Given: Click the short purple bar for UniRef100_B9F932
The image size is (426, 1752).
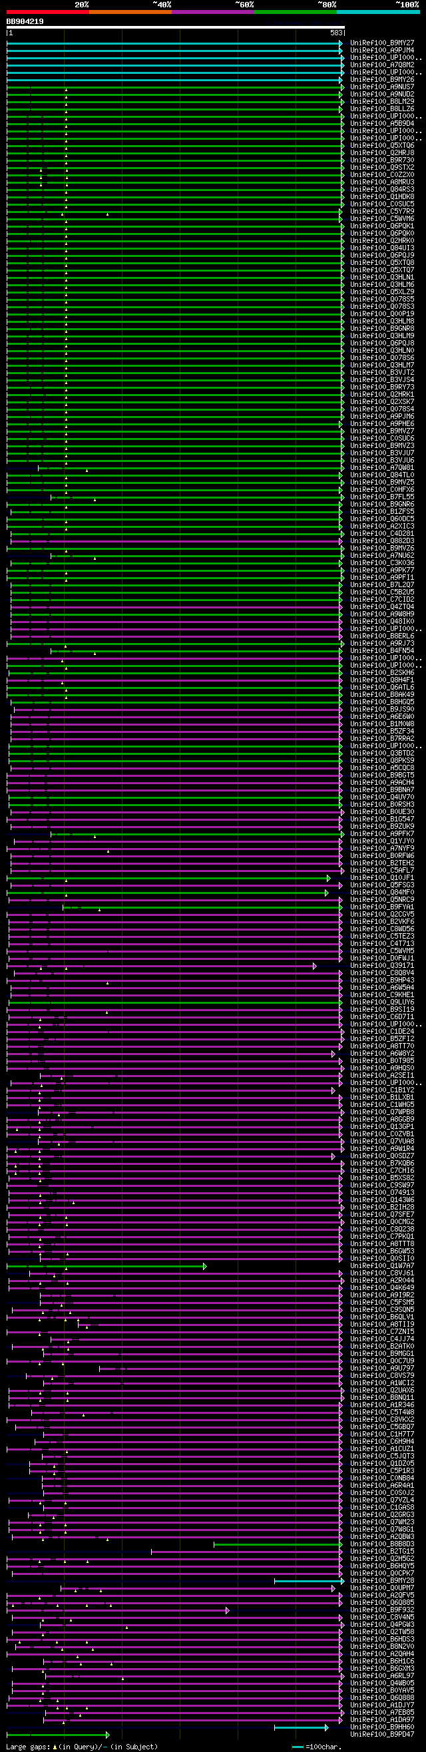Looking at the screenshot, I should (x=118, y=1610).
